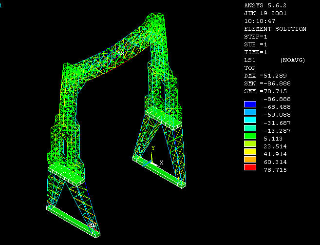Viewport: 320px width, 245px height.
Task: Select the orange legend color swatch
Action: point(250,160)
